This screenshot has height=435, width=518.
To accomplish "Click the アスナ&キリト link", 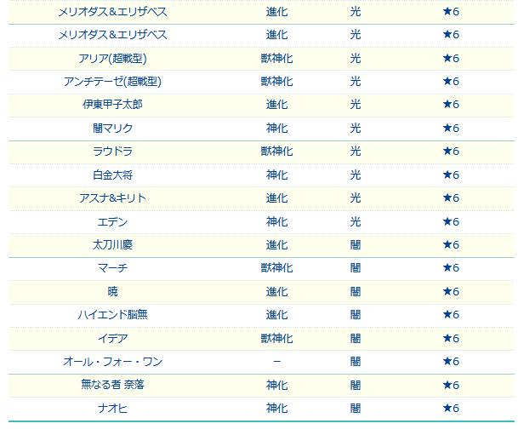I will coord(112,198).
